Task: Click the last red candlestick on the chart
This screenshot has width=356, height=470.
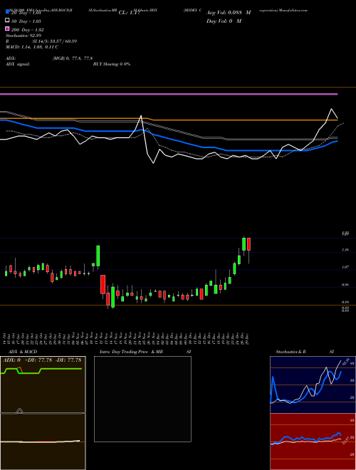Action: tap(248, 244)
